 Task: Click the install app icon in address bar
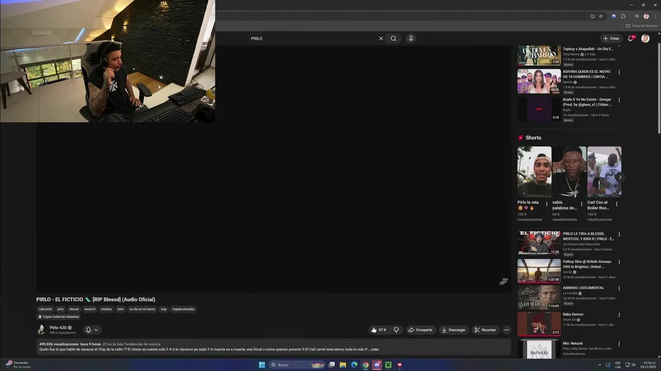[x=592, y=16]
